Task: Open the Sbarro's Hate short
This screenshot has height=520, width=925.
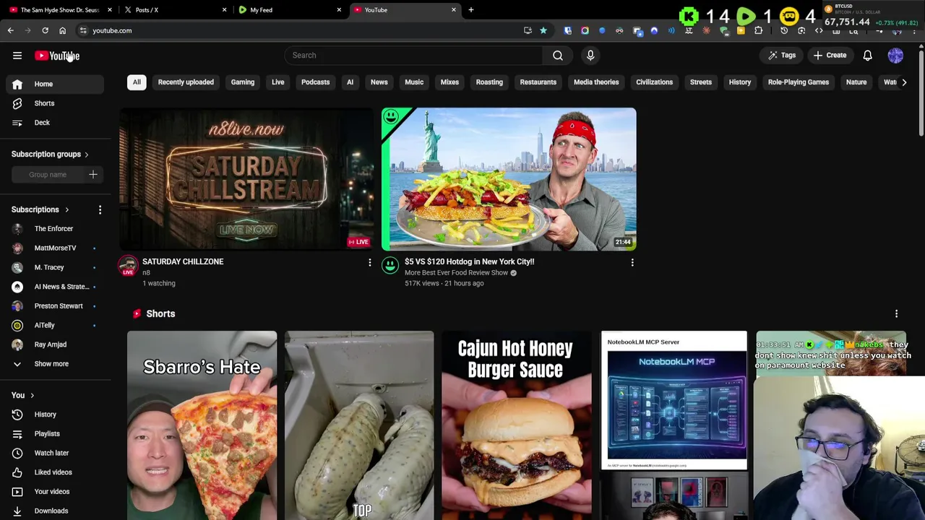Action: [202, 425]
